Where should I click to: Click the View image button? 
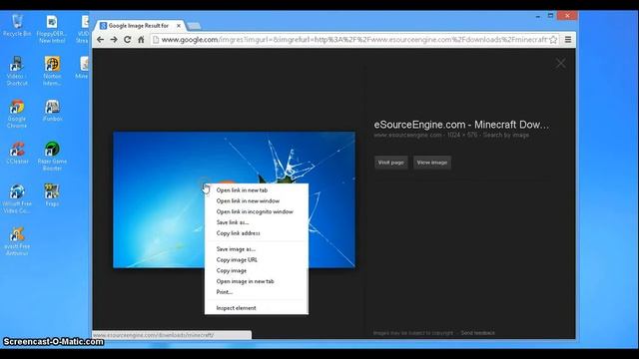tap(432, 163)
